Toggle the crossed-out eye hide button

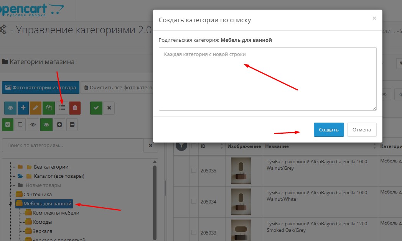(33, 125)
